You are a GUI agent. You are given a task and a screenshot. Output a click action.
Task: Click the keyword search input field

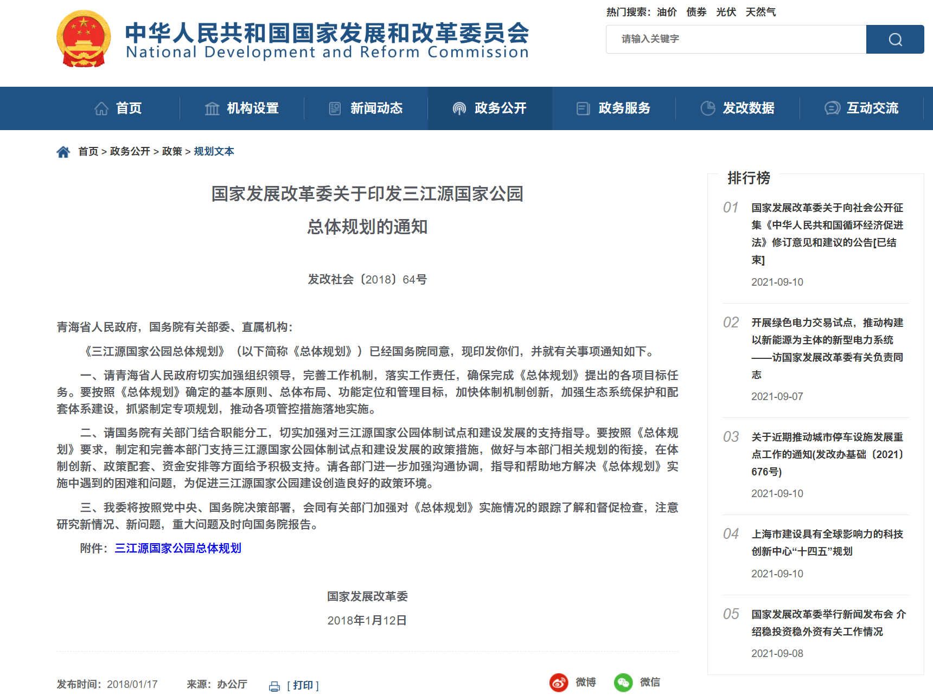tap(736, 39)
